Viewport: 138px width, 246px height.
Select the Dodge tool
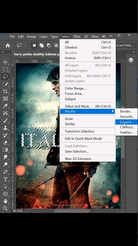pos(5,164)
